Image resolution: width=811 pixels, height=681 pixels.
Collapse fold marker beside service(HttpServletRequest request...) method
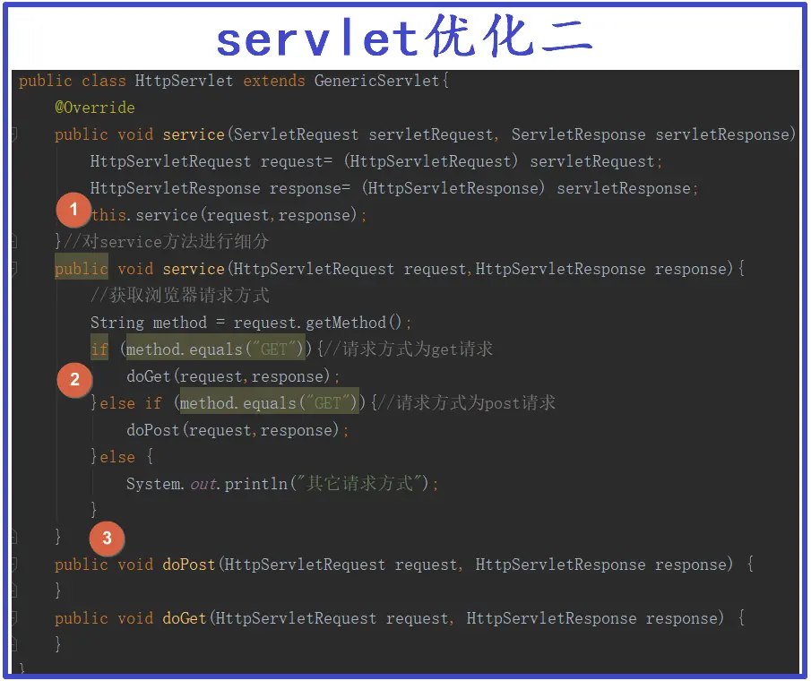coord(15,269)
